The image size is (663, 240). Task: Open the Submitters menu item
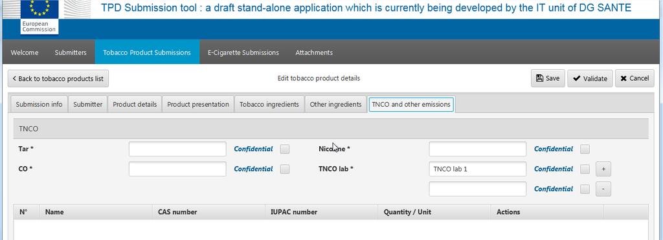pos(71,52)
